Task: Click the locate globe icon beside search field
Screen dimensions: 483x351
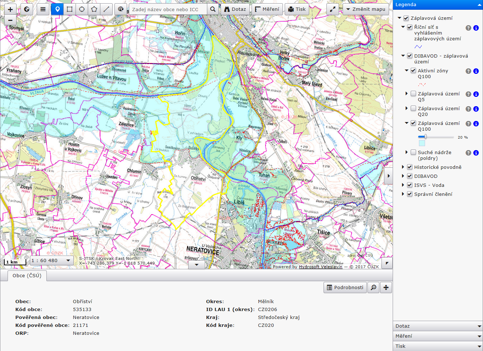Action: pyautogui.click(x=121, y=9)
